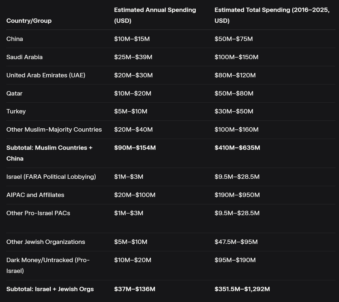This screenshot has width=339, height=302.
Task: Select the Saudi Arabia row label
Action: click(24, 57)
